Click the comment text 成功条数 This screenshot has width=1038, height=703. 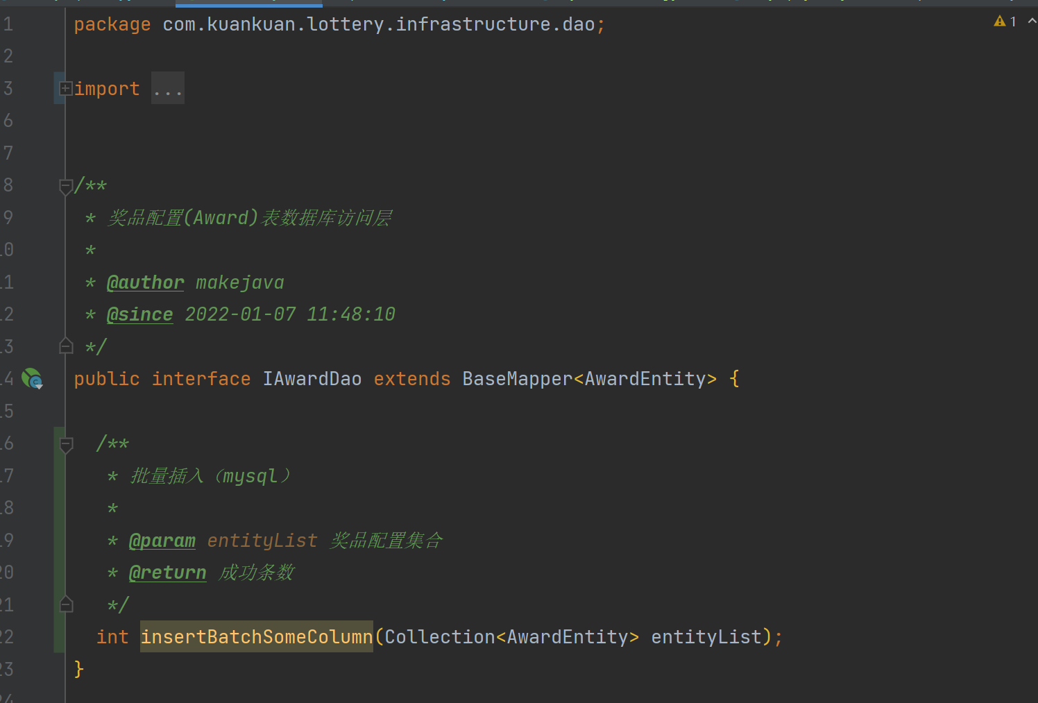pyautogui.click(x=257, y=573)
